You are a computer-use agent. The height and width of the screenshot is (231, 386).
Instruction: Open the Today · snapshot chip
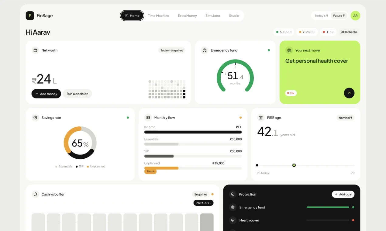[172, 50]
